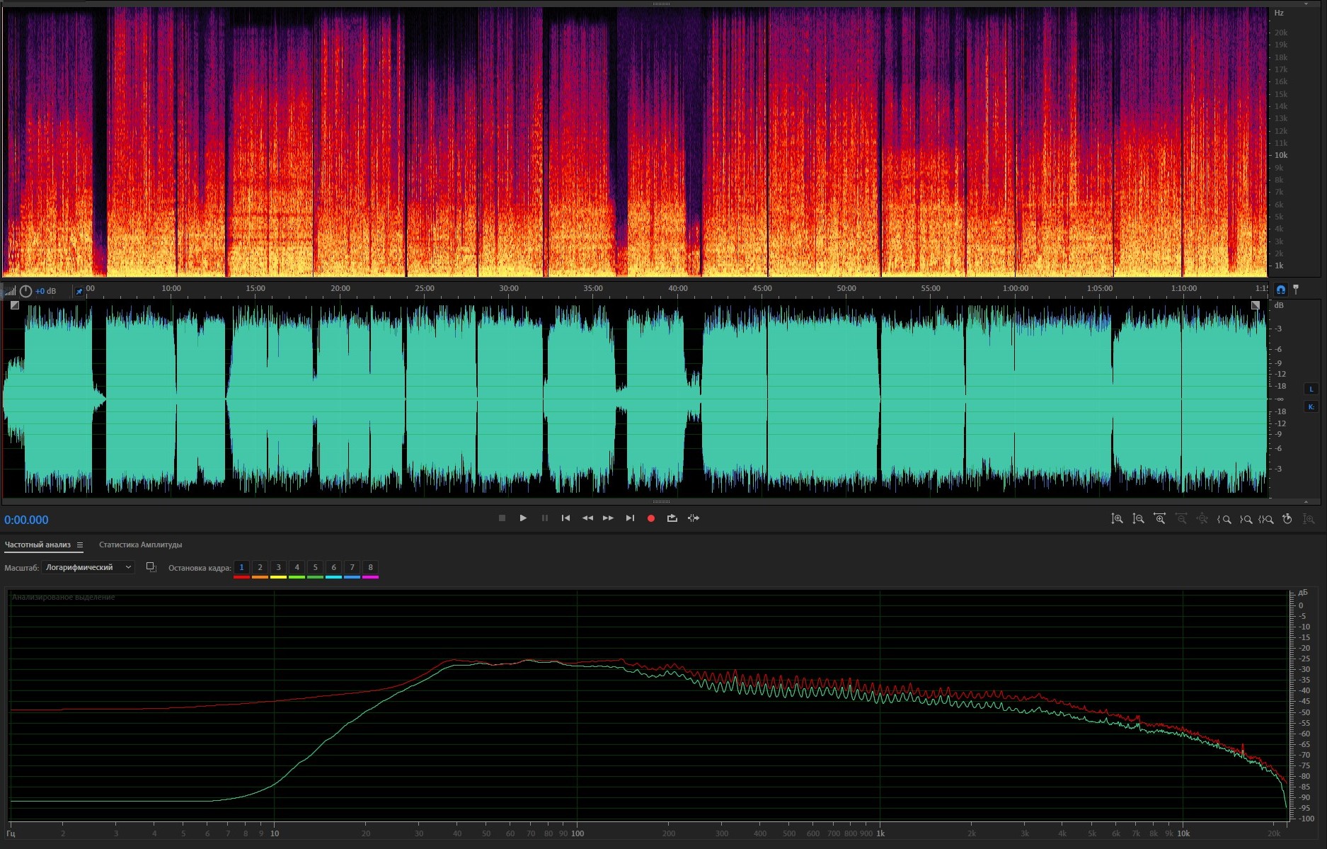The image size is (1327, 849).
Task: Open the Масштаб Логарифмический dropdown
Action: coord(88,567)
